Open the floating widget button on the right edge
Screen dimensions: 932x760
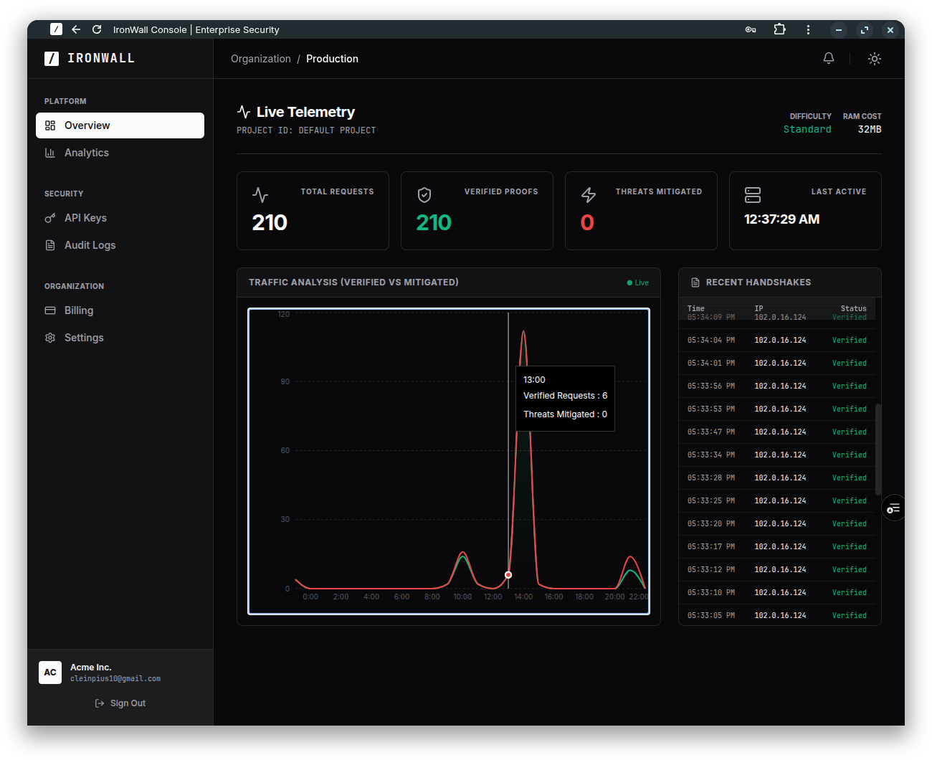(x=893, y=507)
